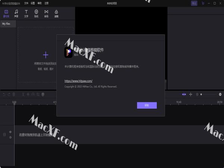This screenshot has width=224, height=168.
Task: Click the purple OK button in dialog
Action: 147,105
